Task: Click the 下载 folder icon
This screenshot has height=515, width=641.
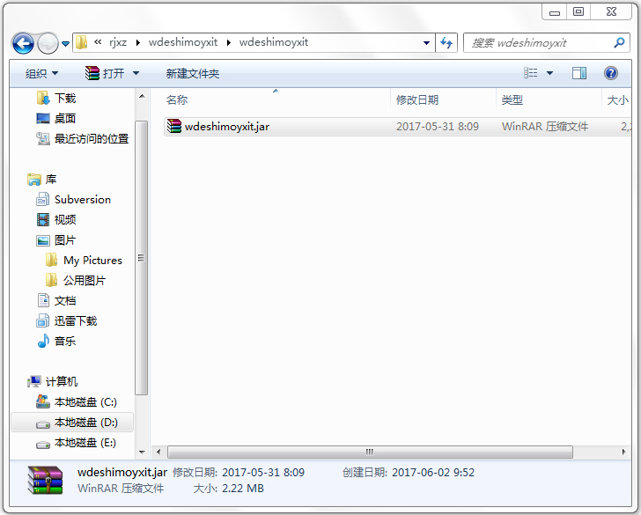Action: tap(43, 98)
